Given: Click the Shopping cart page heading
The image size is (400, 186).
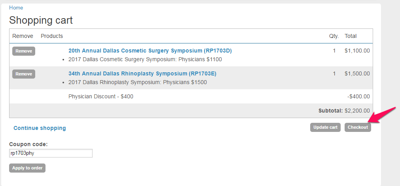Looking at the screenshot, I should click(x=41, y=20).
